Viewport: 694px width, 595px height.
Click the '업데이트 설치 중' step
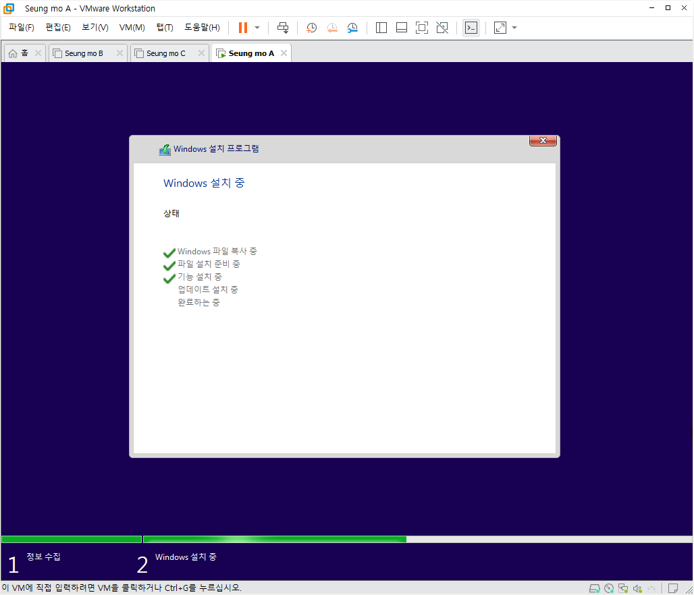click(x=208, y=290)
